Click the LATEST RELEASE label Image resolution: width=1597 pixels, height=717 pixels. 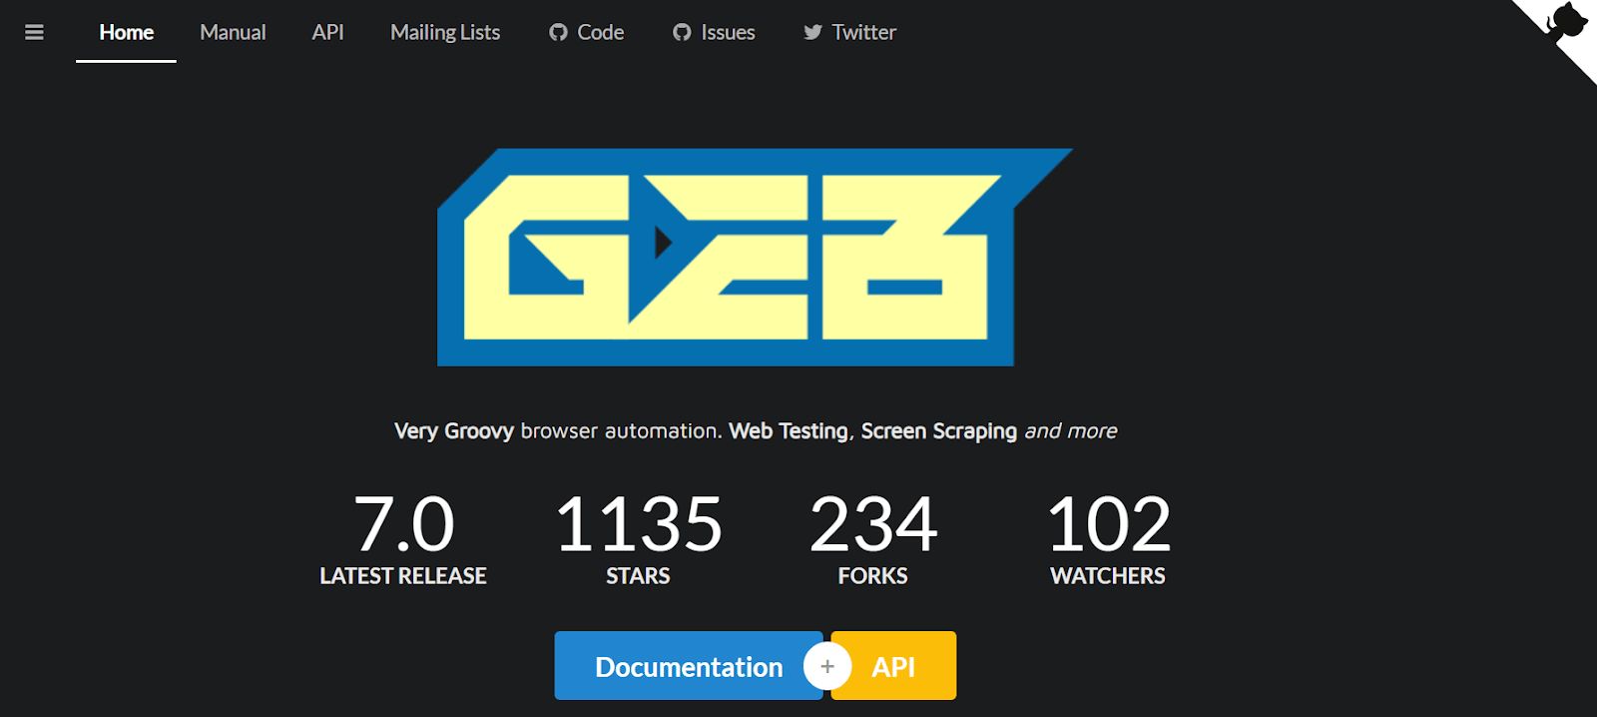pyautogui.click(x=403, y=576)
